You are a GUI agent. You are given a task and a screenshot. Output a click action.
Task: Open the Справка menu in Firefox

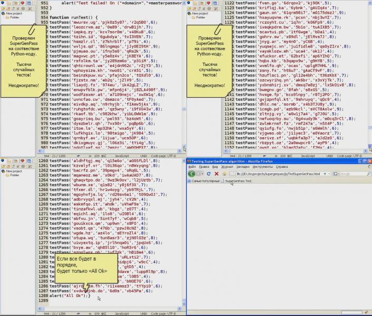click(282, 167)
